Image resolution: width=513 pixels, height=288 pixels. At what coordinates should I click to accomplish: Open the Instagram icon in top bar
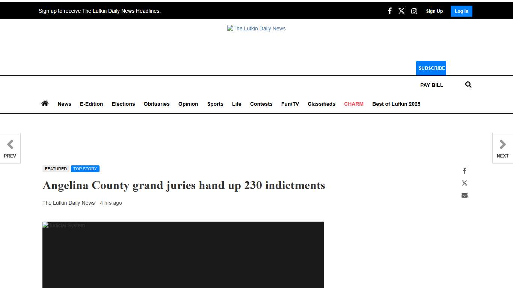click(414, 11)
